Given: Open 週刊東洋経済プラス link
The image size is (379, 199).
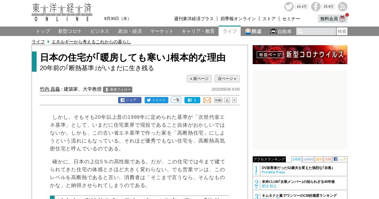Looking at the screenshot, I should 194,19.
